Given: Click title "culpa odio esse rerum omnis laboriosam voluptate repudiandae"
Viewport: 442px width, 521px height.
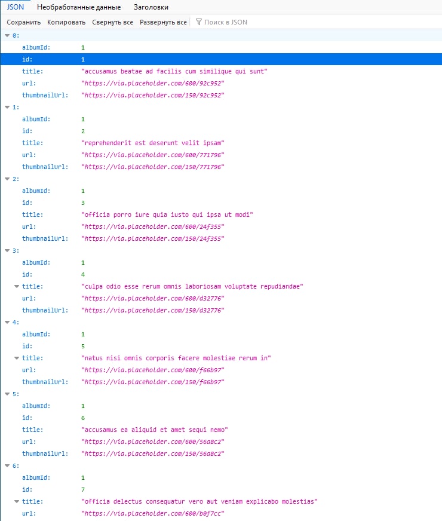Looking at the screenshot, I should pos(192,286).
